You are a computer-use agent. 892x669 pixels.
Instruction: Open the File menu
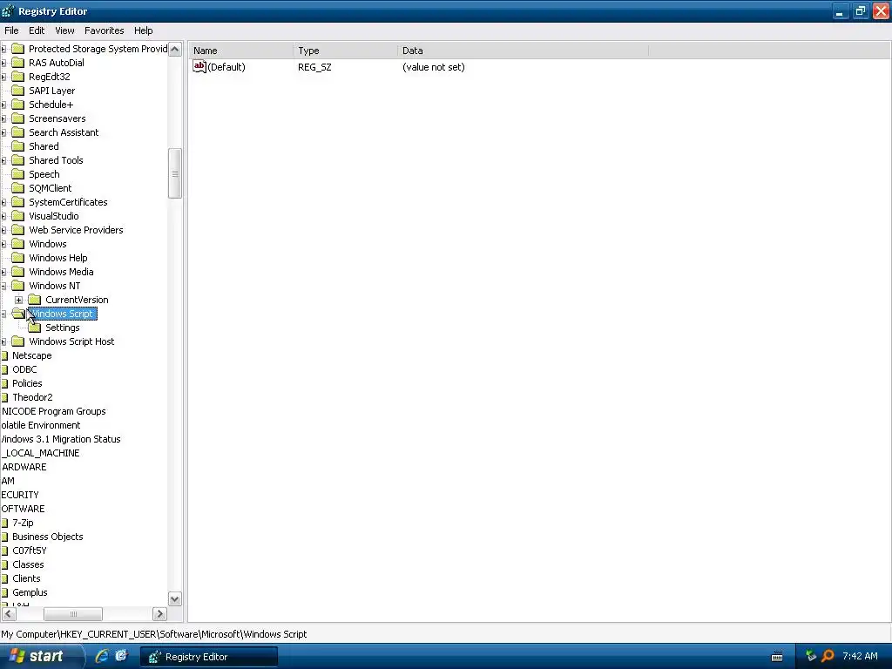coord(11,30)
